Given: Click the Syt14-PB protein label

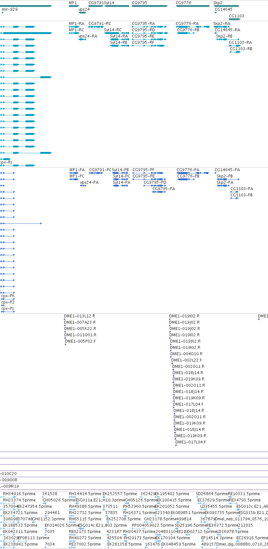Looking at the screenshot, I should [x=120, y=170].
